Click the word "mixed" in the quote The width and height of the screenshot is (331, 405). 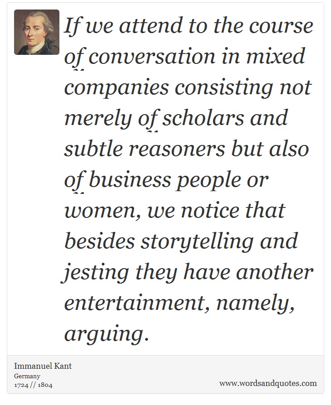click(x=275, y=56)
